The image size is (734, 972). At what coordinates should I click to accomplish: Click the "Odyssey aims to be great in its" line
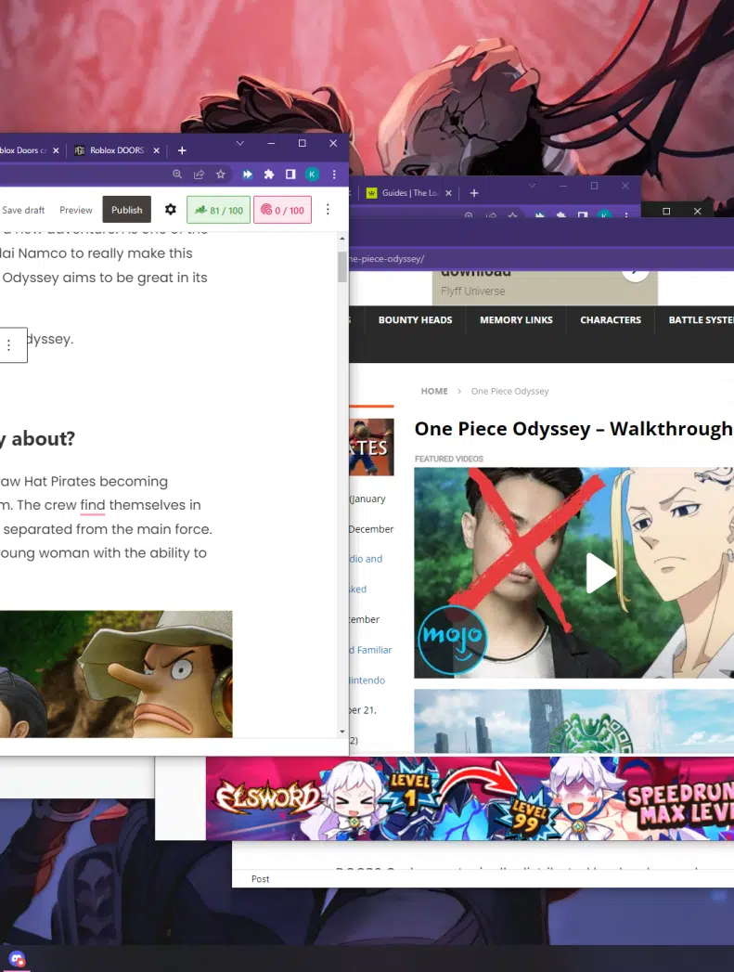[105, 278]
